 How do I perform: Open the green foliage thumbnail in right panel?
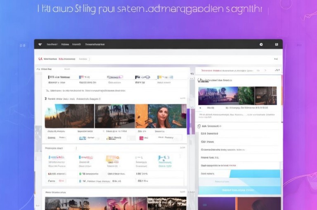click(246, 96)
